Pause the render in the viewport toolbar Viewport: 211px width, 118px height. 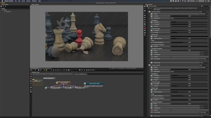click(44, 70)
